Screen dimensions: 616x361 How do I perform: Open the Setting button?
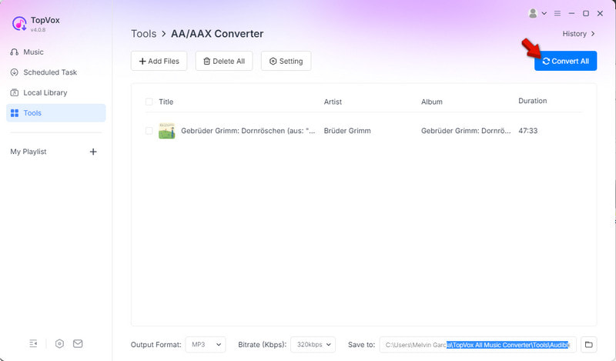pyautogui.click(x=286, y=61)
